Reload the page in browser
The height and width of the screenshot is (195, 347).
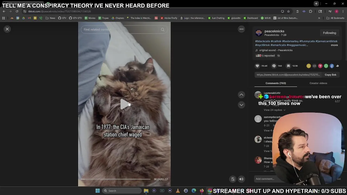click(17, 11)
